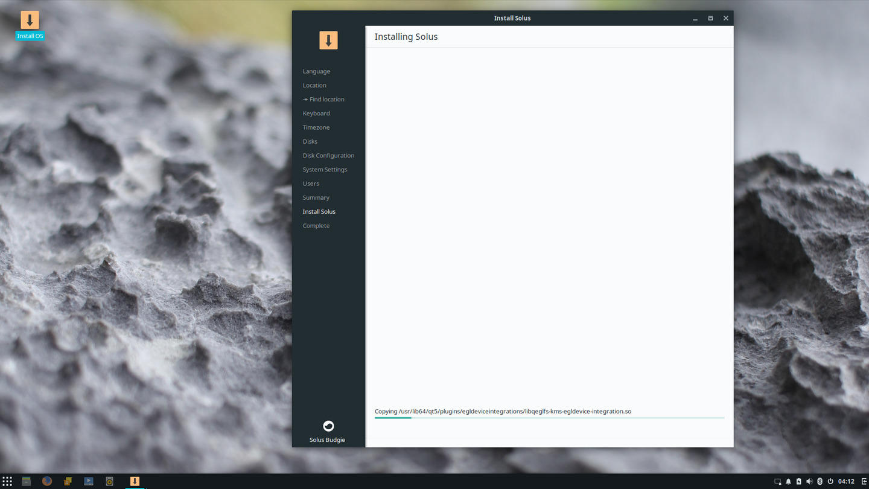Open the Rhythmbox music player taskbar icon
This screenshot has height=489, width=869.
[109, 481]
